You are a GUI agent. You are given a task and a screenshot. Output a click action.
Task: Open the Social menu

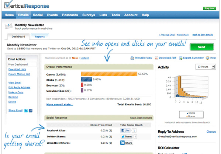(38, 15)
